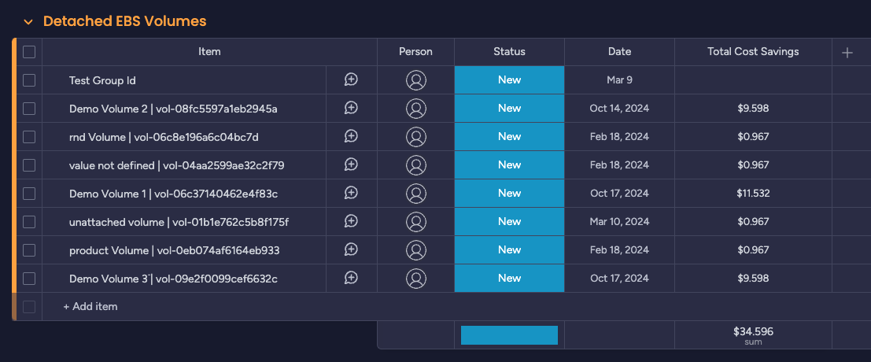Open the Detached EBS Volumes group title
Image resolution: width=871 pixels, height=362 pixels.
[125, 21]
